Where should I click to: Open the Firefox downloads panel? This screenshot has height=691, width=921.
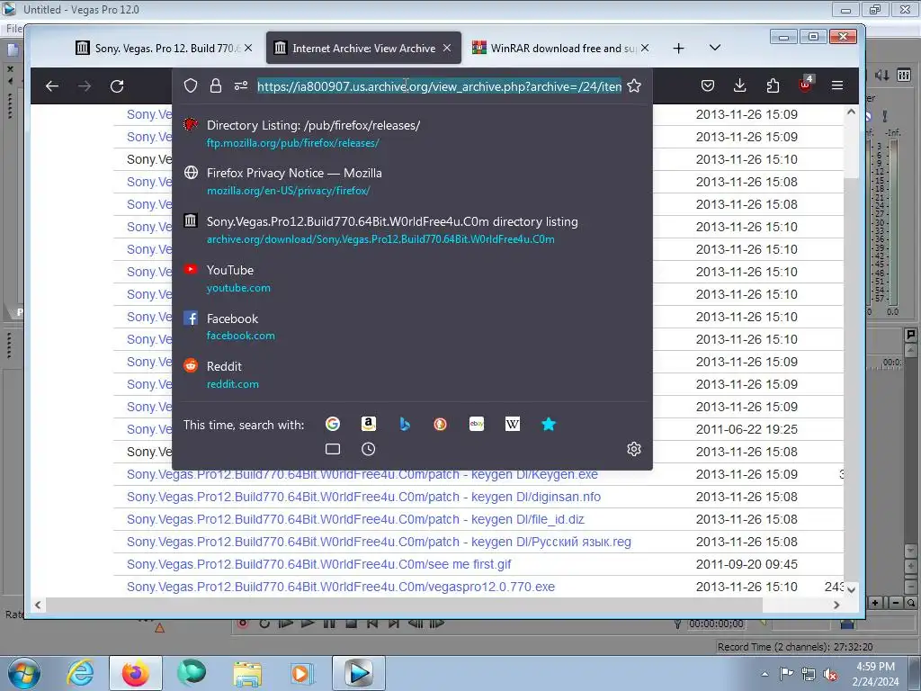[x=740, y=85]
